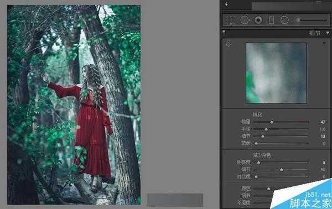
Task: Activate the Red Eye Correction tool
Action: tap(258, 20)
